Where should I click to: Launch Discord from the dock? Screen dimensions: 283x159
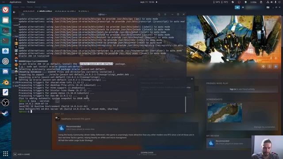[x=5, y=72]
